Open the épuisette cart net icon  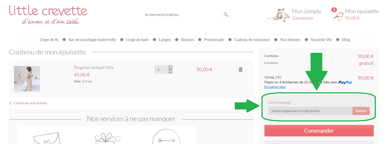point(339,17)
